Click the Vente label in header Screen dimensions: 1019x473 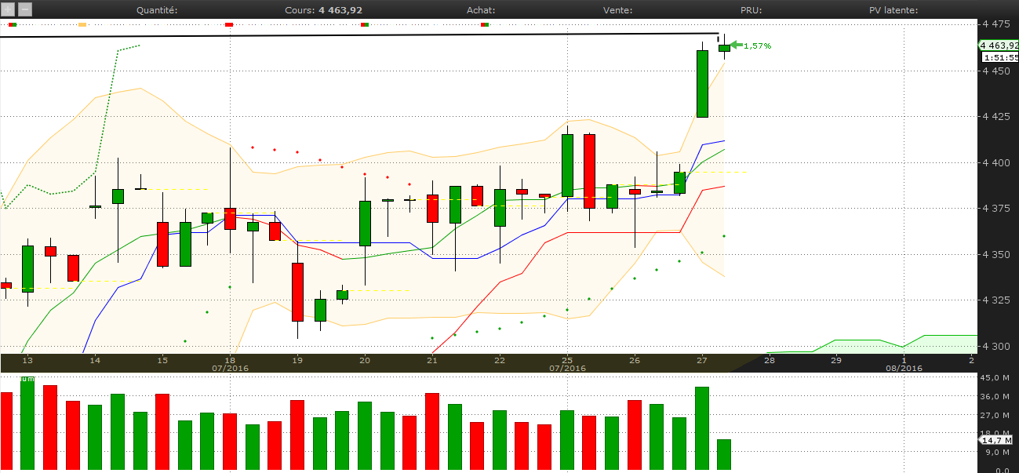[617, 10]
